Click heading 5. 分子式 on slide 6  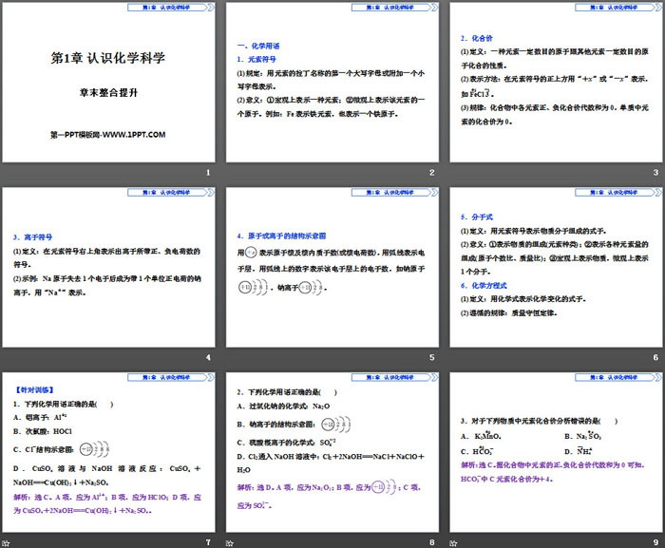pyautogui.click(x=477, y=217)
